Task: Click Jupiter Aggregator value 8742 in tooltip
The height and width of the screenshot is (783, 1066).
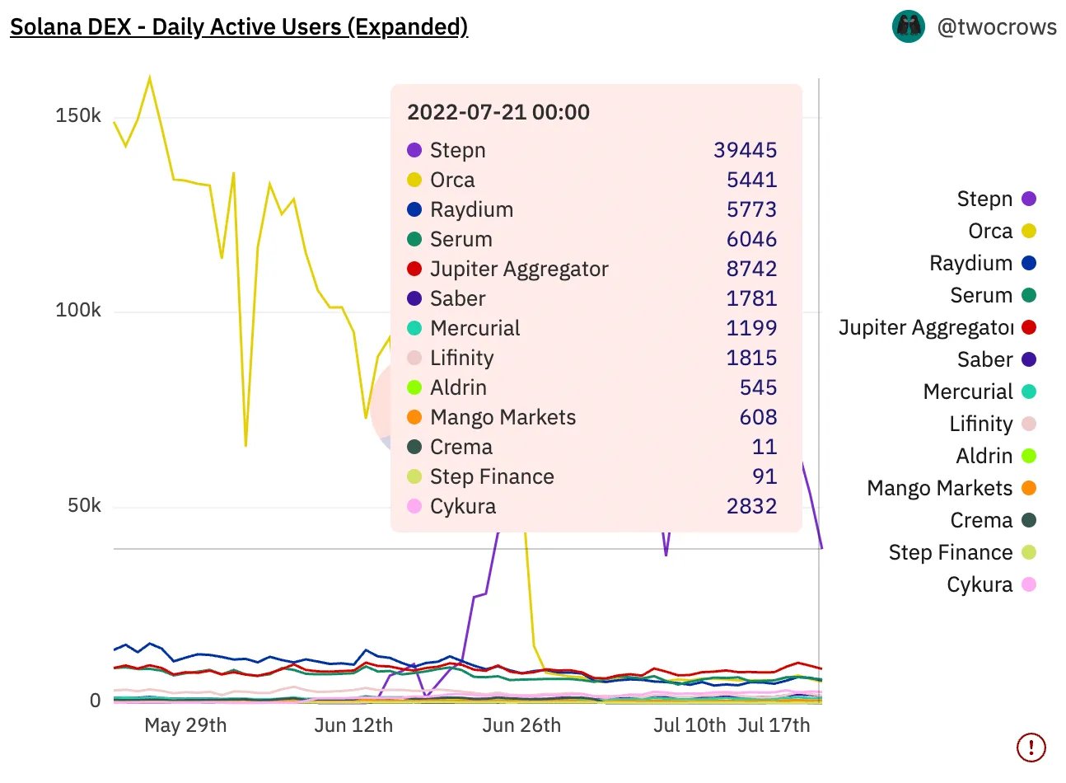Action: tap(751, 269)
